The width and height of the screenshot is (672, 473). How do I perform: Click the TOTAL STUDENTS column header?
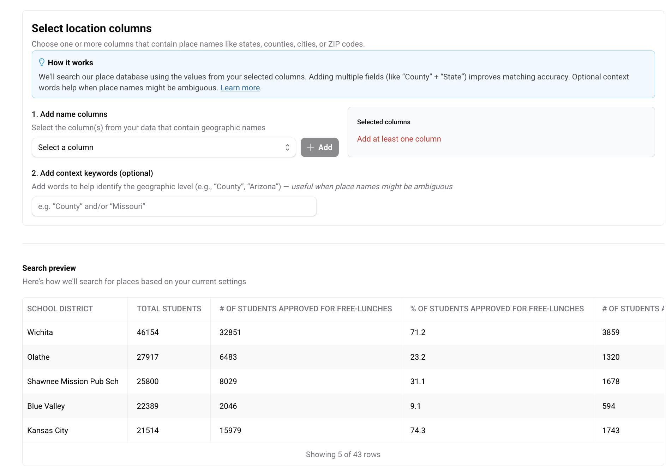[169, 309]
